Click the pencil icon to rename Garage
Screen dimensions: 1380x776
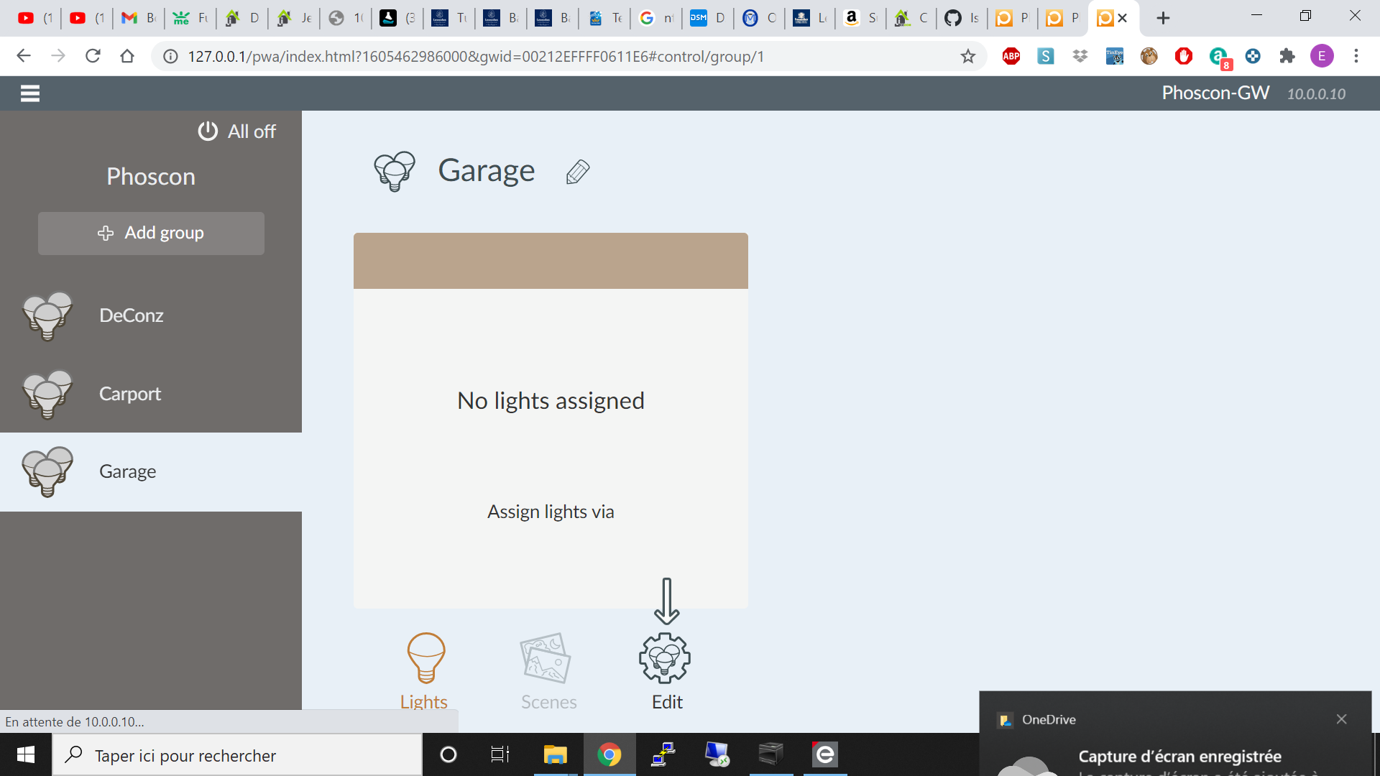click(x=577, y=172)
